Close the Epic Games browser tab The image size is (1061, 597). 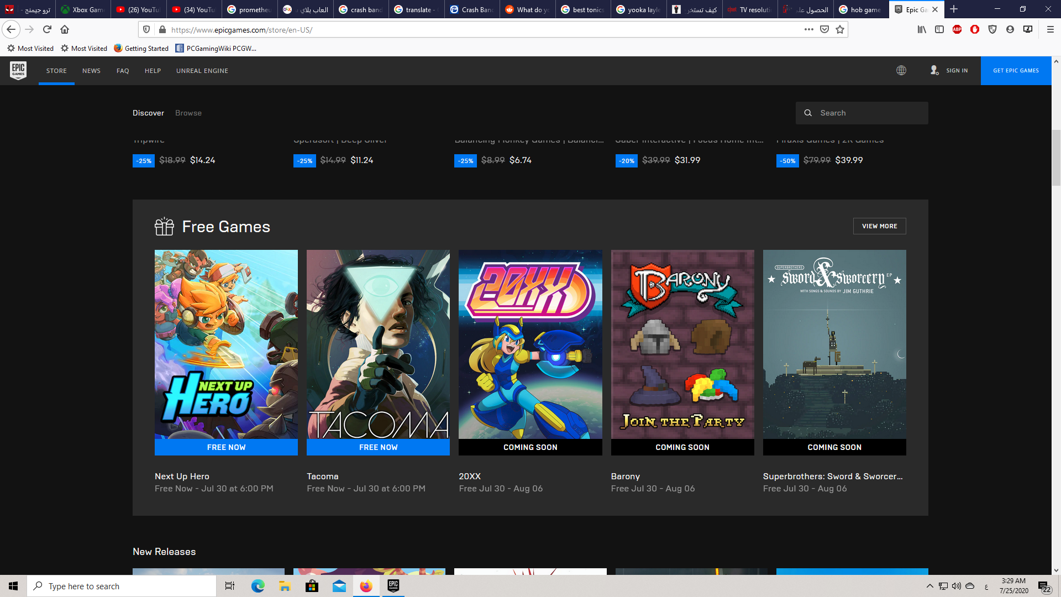935,9
